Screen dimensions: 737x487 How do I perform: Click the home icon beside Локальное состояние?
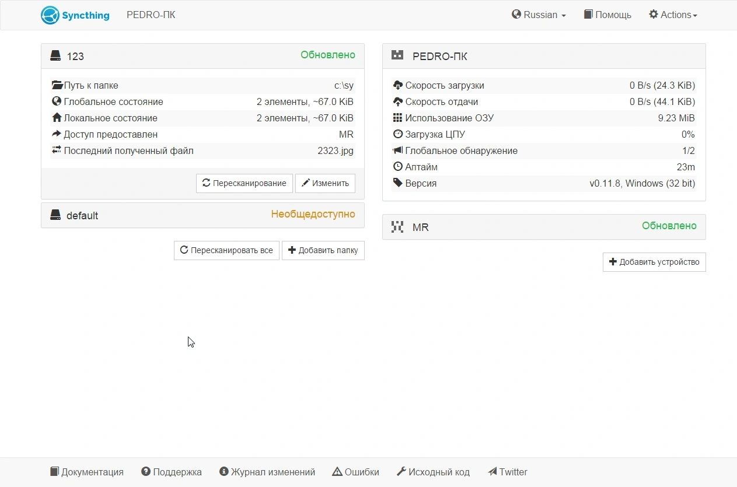click(57, 118)
